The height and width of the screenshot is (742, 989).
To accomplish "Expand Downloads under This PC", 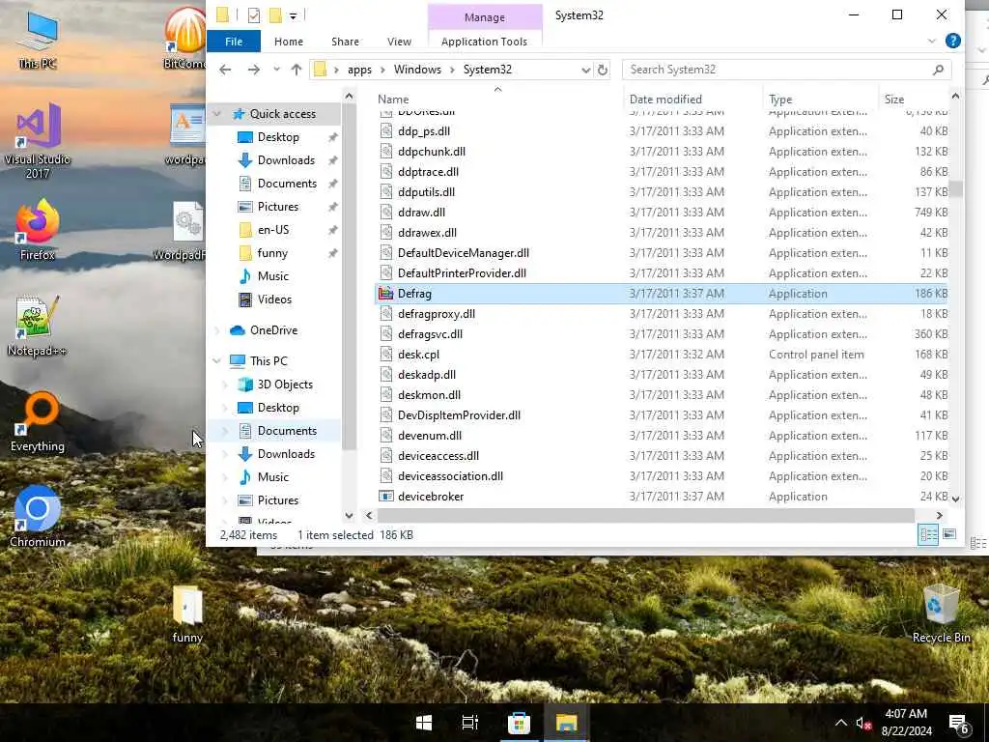I will click(226, 454).
